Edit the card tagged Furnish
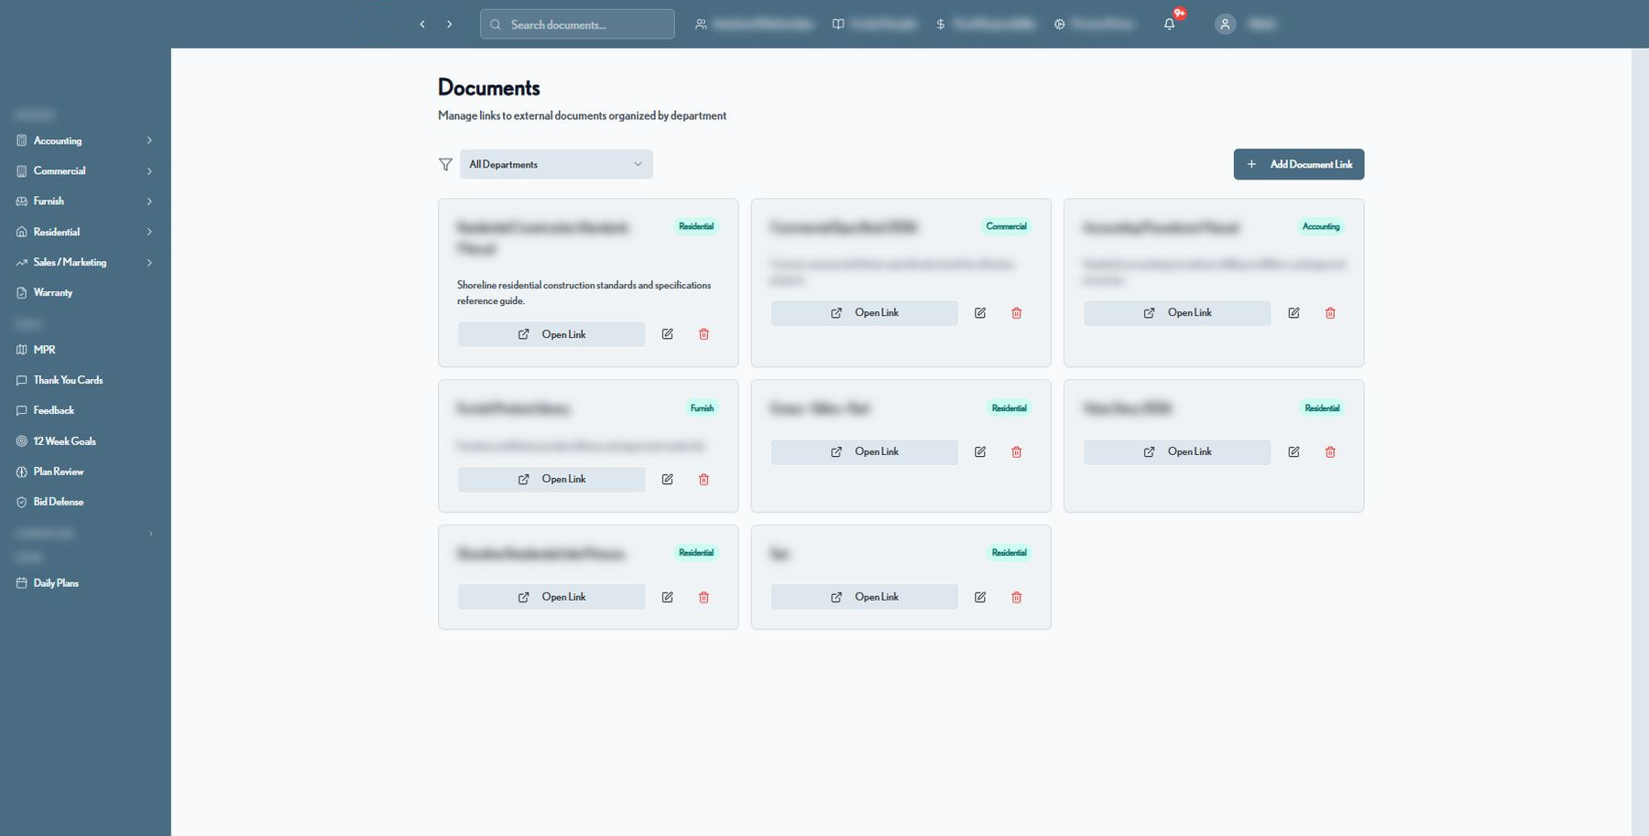This screenshot has height=836, width=1649. click(668, 480)
